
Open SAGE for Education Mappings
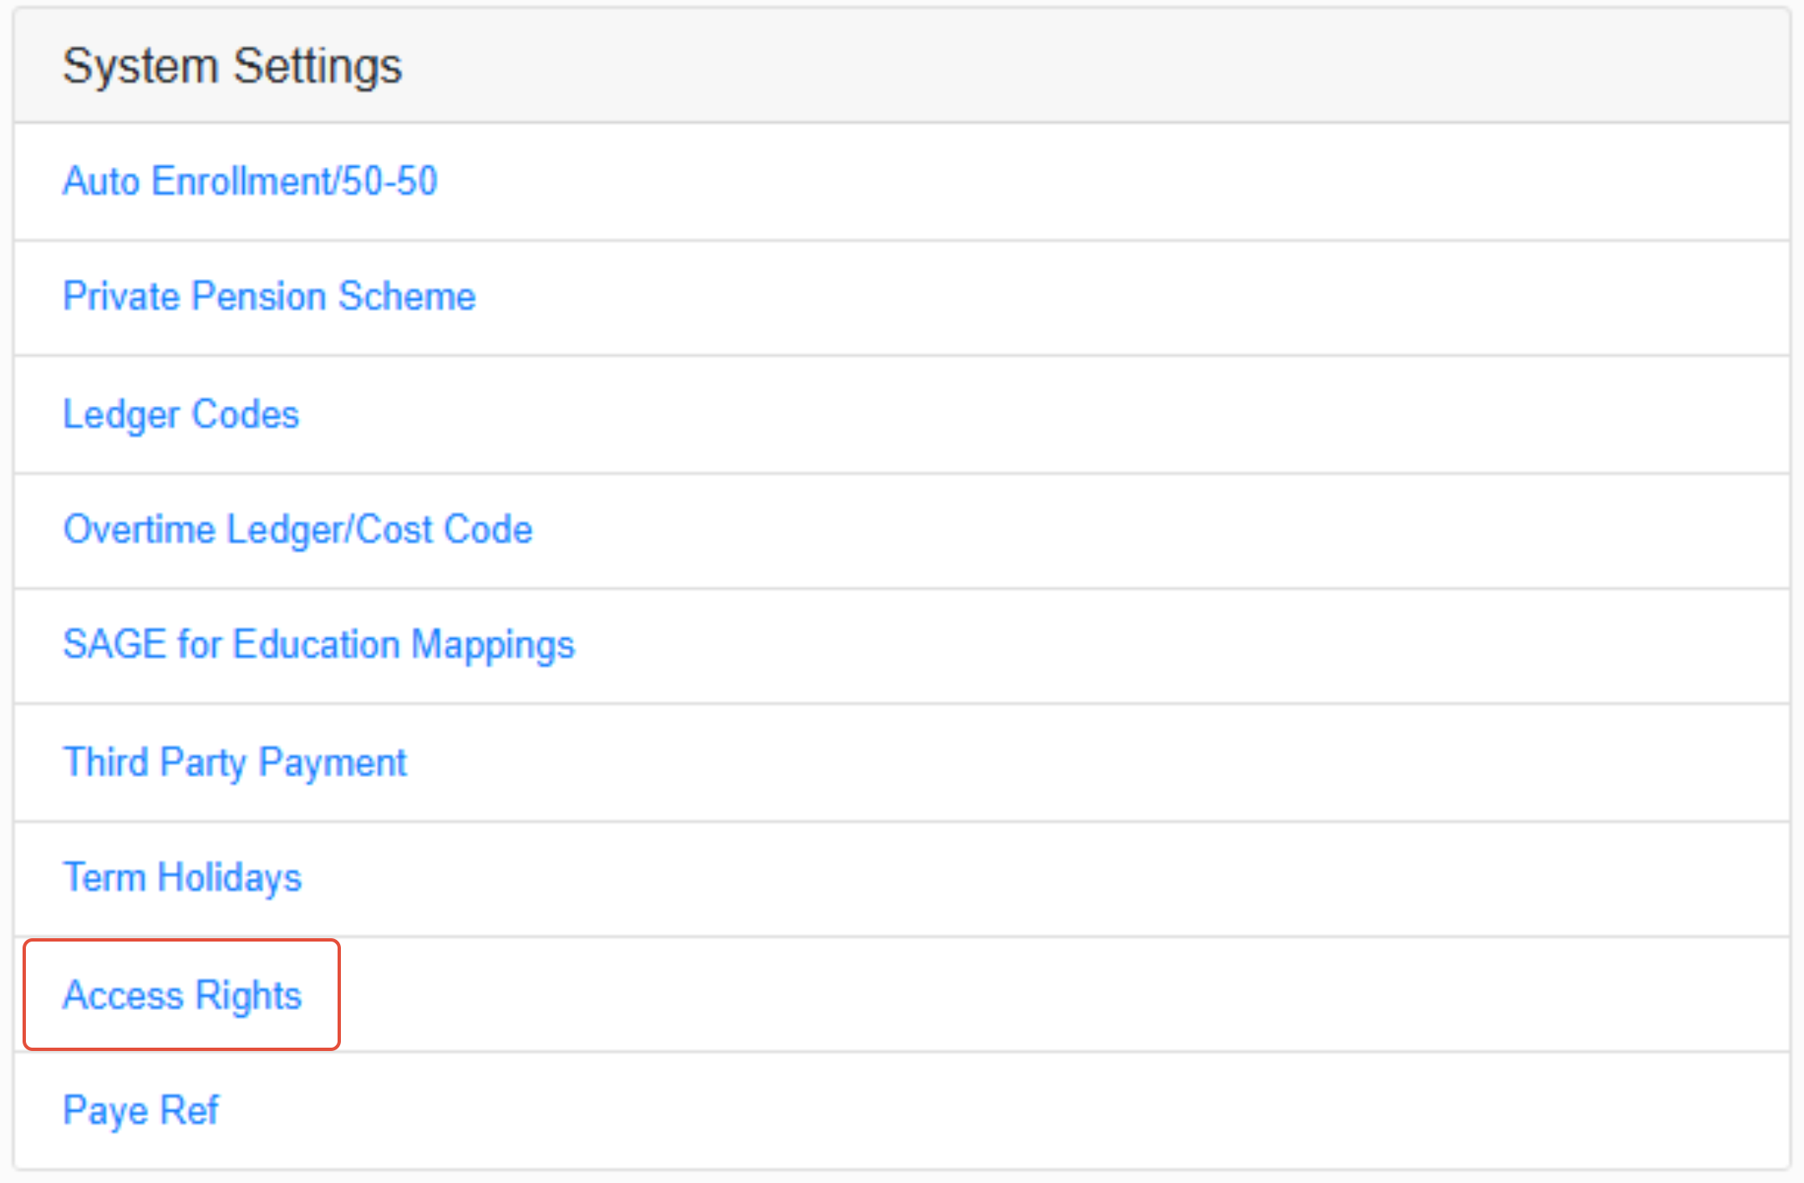318,645
